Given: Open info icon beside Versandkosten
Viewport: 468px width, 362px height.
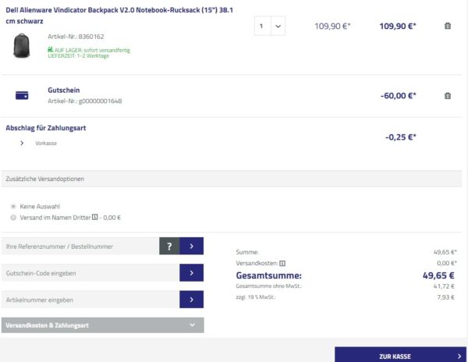Looking at the screenshot, I should (283, 264).
